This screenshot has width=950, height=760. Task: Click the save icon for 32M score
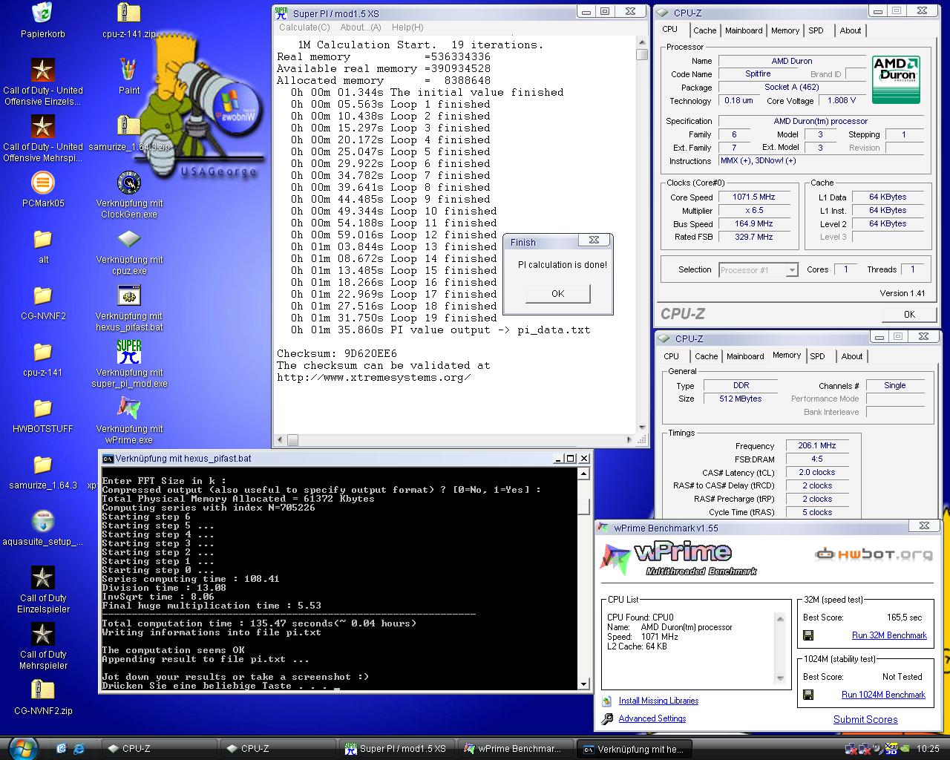[808, 635]
